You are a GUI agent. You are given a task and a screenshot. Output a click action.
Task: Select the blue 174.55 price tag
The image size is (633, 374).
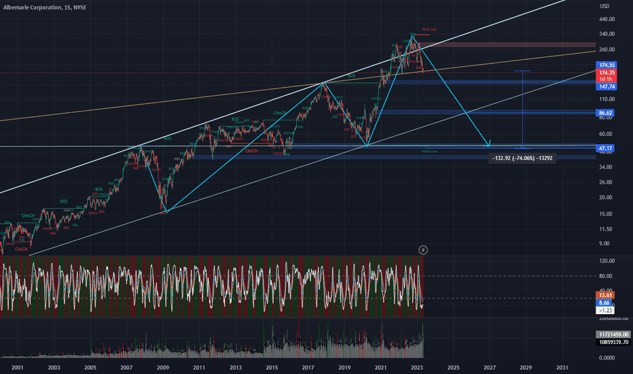(x=607, y=65)
